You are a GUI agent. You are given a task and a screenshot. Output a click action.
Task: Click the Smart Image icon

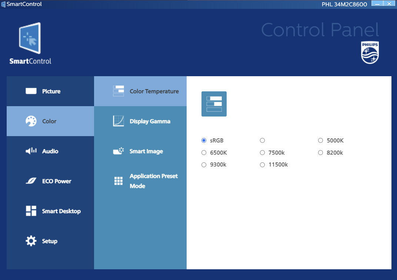(118, 151)
